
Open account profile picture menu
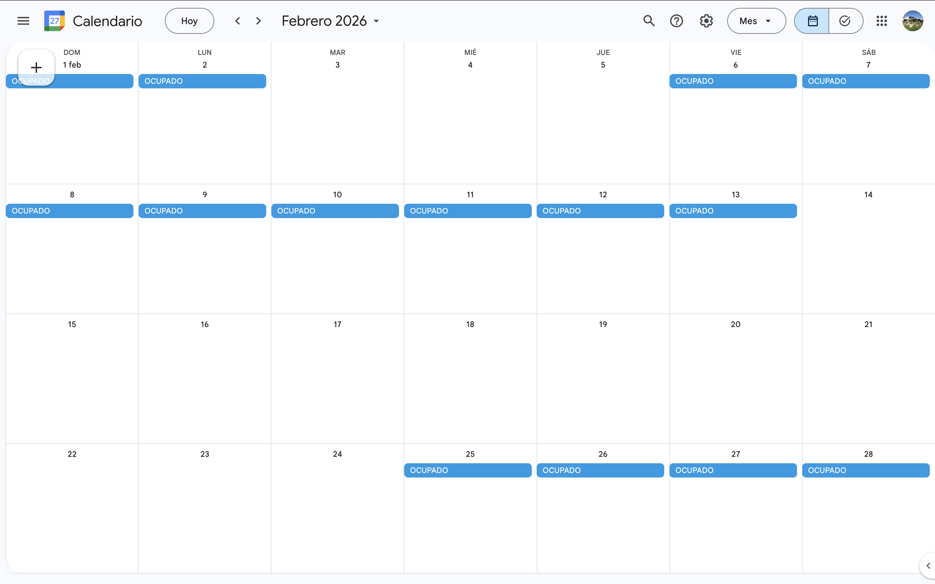(913, 21)
